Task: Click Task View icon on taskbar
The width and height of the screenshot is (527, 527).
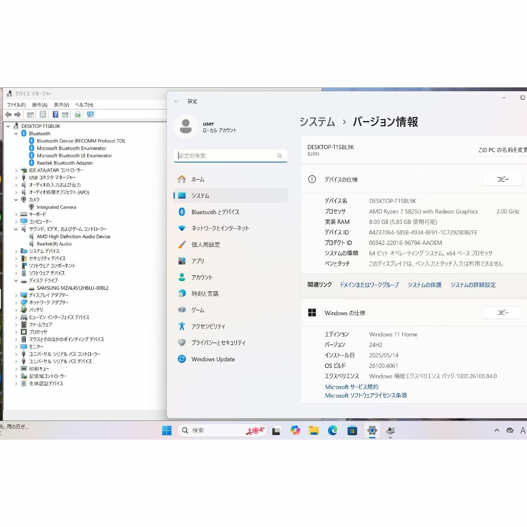Action: (276, 430)
